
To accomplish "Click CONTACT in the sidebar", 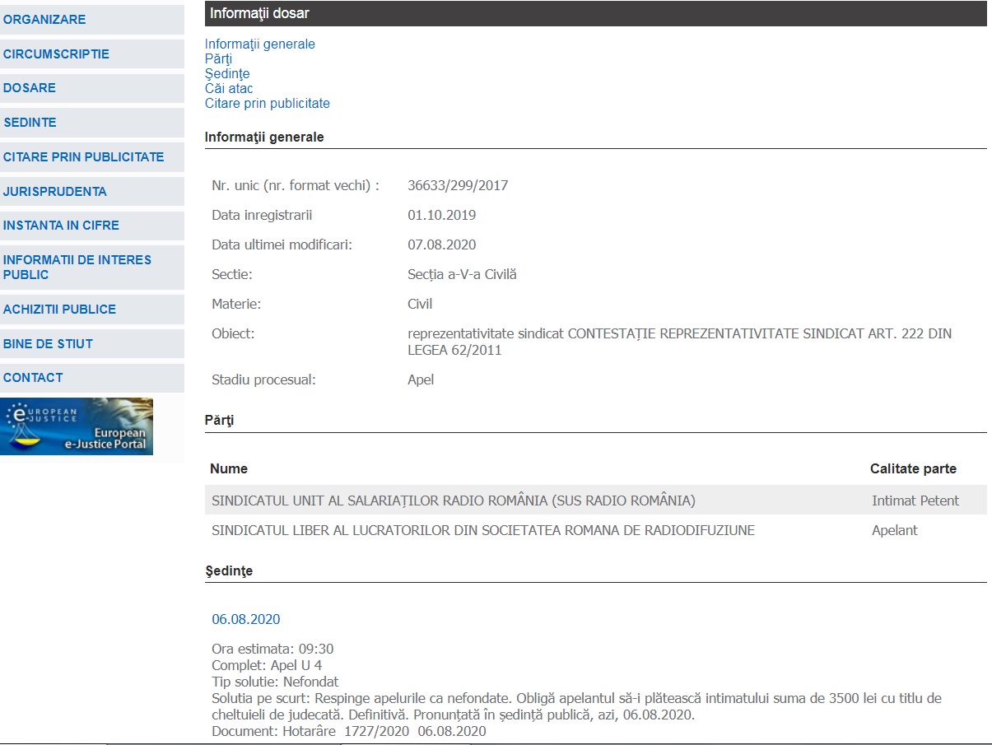I will click(33, 378).
